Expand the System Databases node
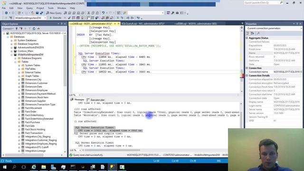 click(x=11, y=40)
